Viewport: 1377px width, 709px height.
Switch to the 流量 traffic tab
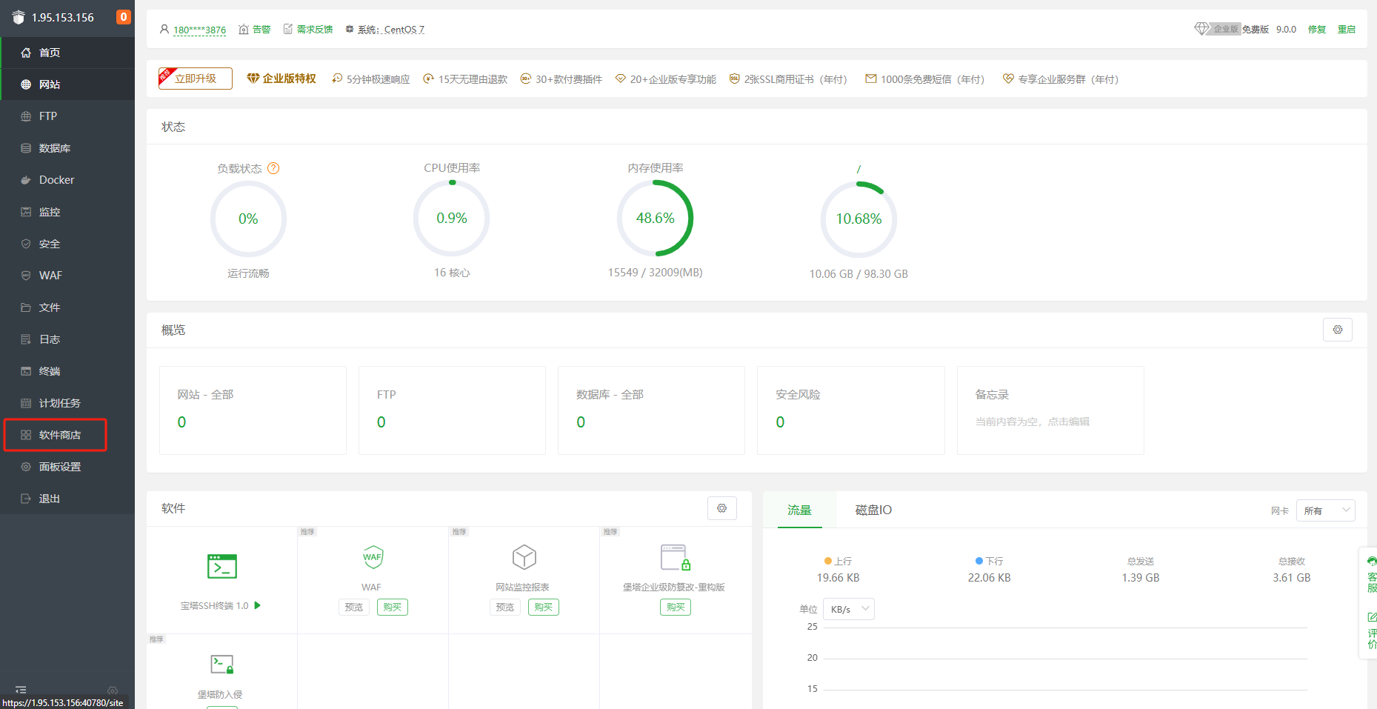click(x=800, y=510)
